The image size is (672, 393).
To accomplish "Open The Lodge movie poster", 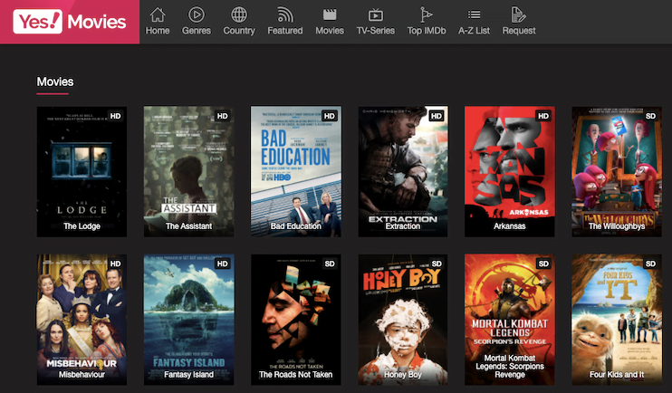I will (x=82, y=171).
